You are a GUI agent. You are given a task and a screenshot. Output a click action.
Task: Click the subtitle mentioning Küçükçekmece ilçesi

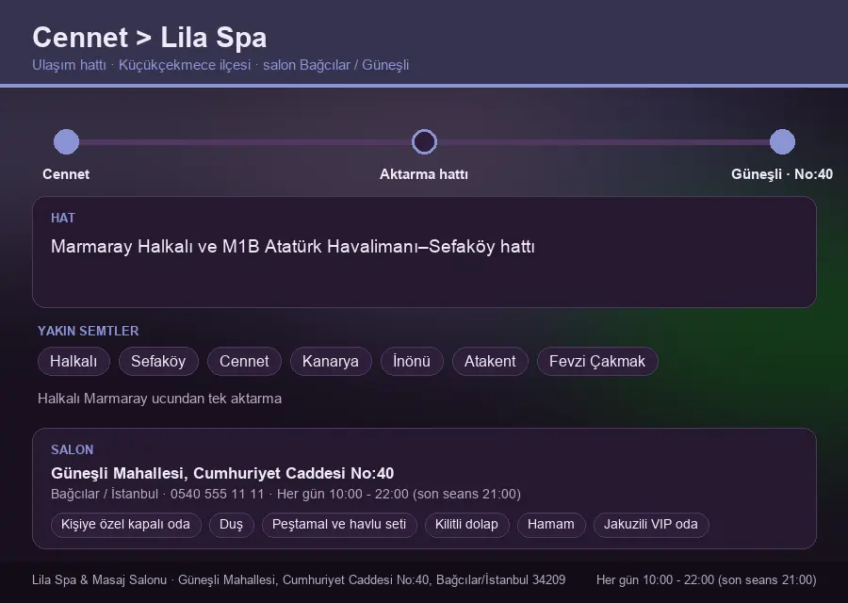click(x=220, y=65)
